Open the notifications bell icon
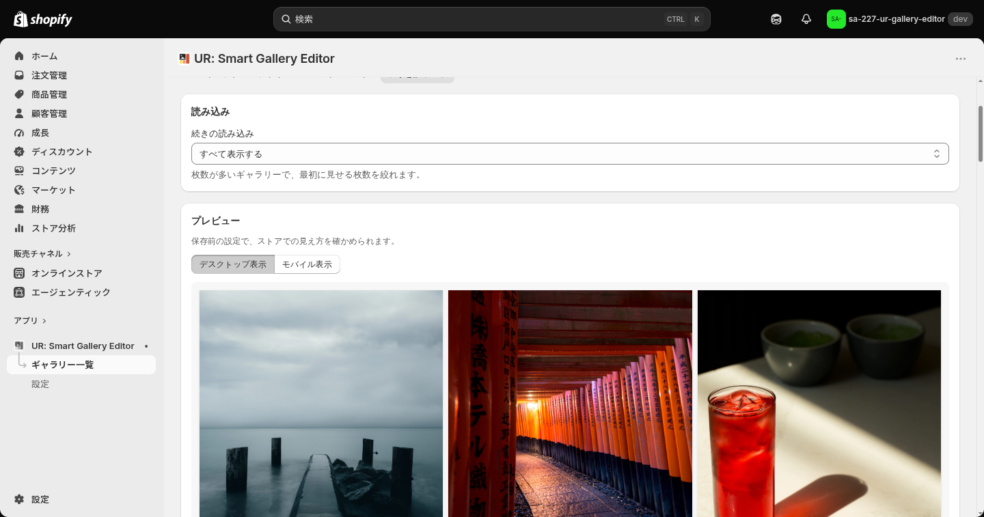 (806, 19)
